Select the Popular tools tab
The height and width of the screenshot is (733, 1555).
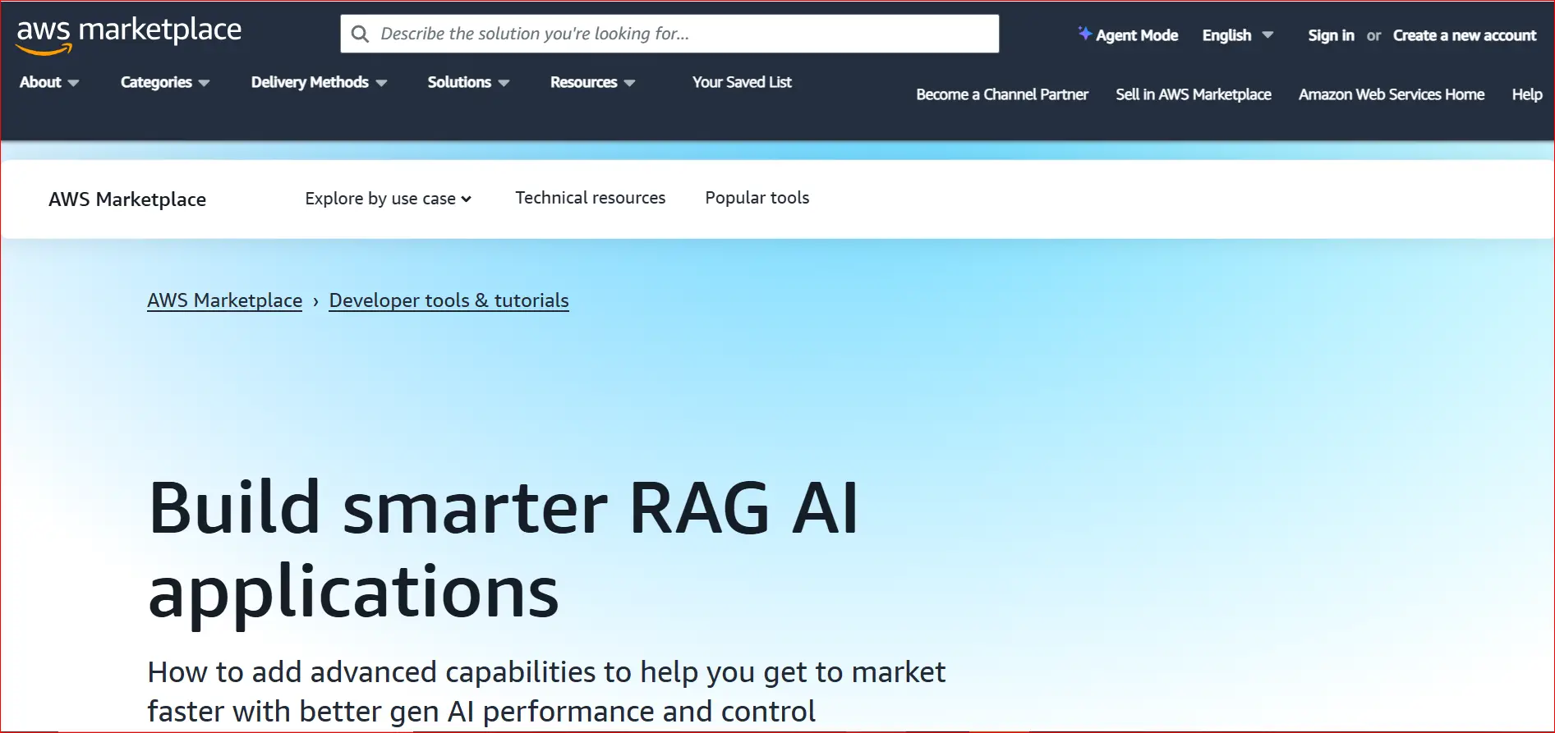point(757,198)
